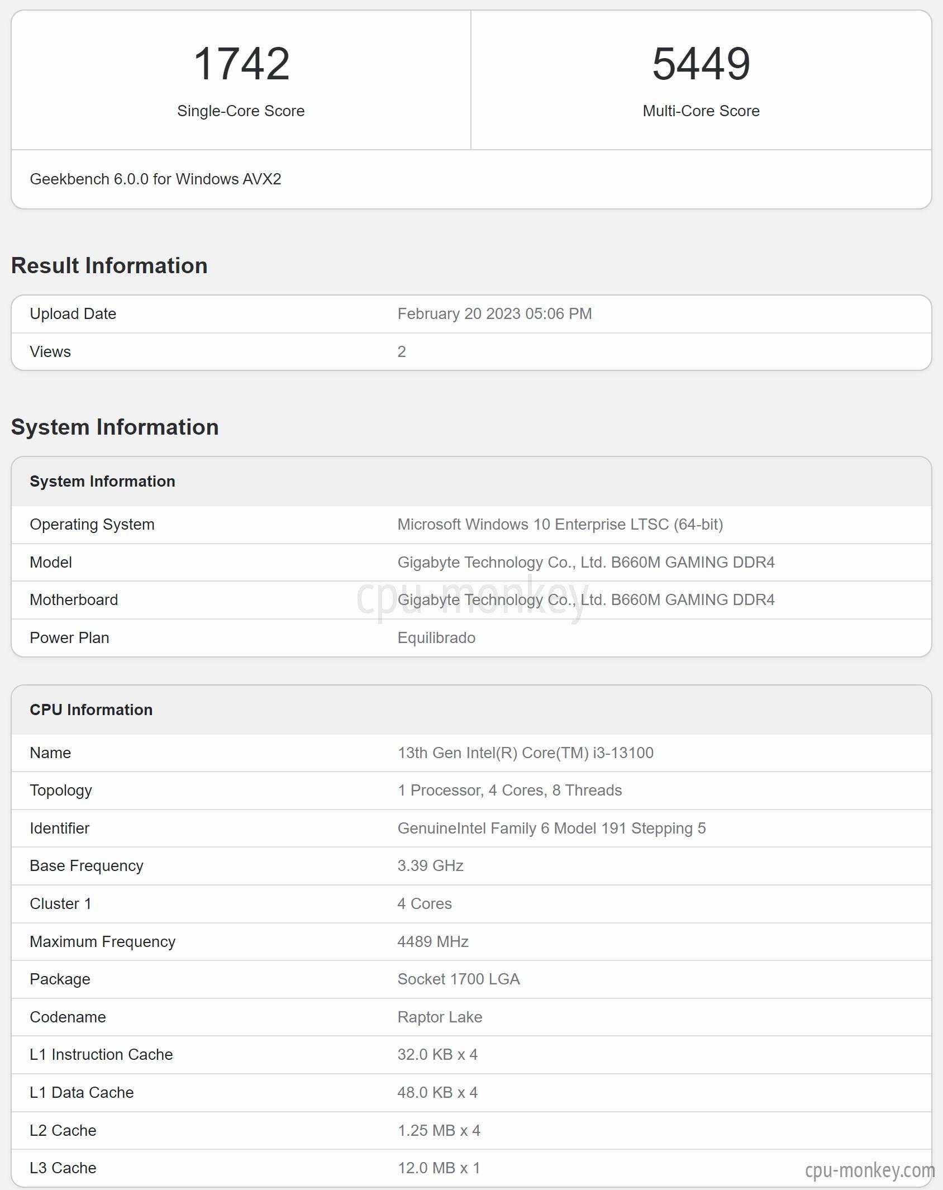This screenshot has width=943, height=1190.
Task: Select Microsoft Windows 10 Enterprise LTSC value
Action: [560, 524]
